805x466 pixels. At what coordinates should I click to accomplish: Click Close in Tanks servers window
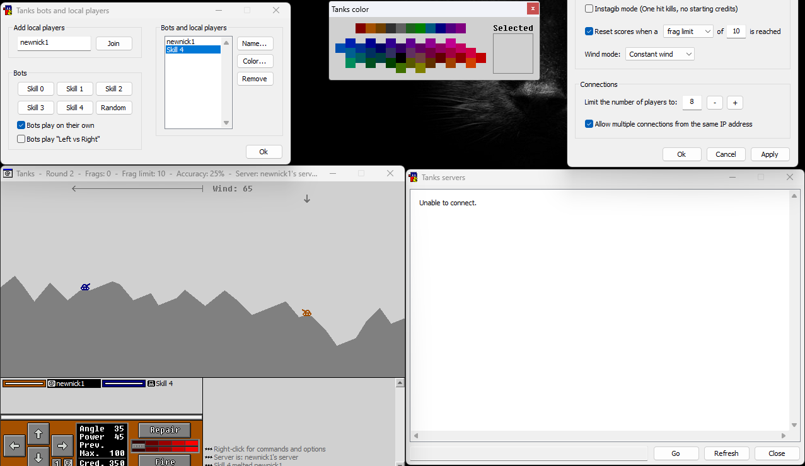[x=777, y=453]
